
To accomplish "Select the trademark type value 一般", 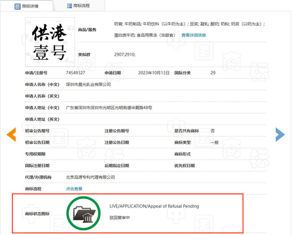I will [x=214, y=142].
